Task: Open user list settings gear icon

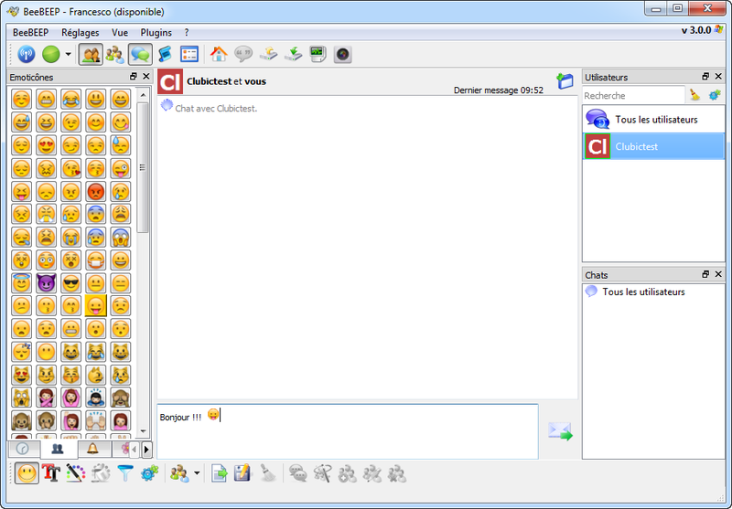Action: pyautogui.click(x=715, y=95)
